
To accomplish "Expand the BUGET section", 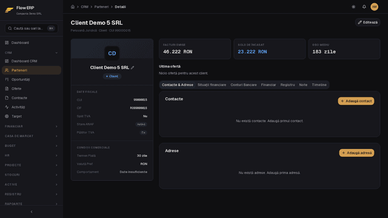I will (32, 145).
